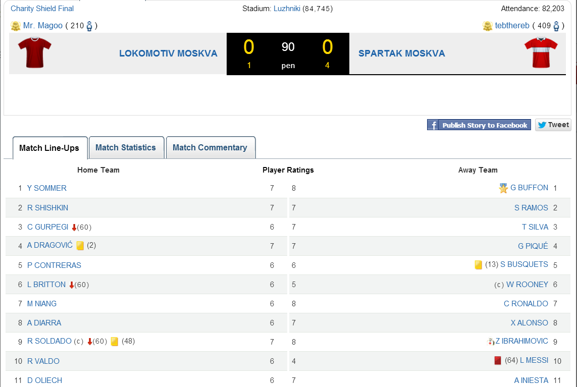Publish Story to Facebook button
The height and width of the screenshot is (387, 577).
point(479,125)
